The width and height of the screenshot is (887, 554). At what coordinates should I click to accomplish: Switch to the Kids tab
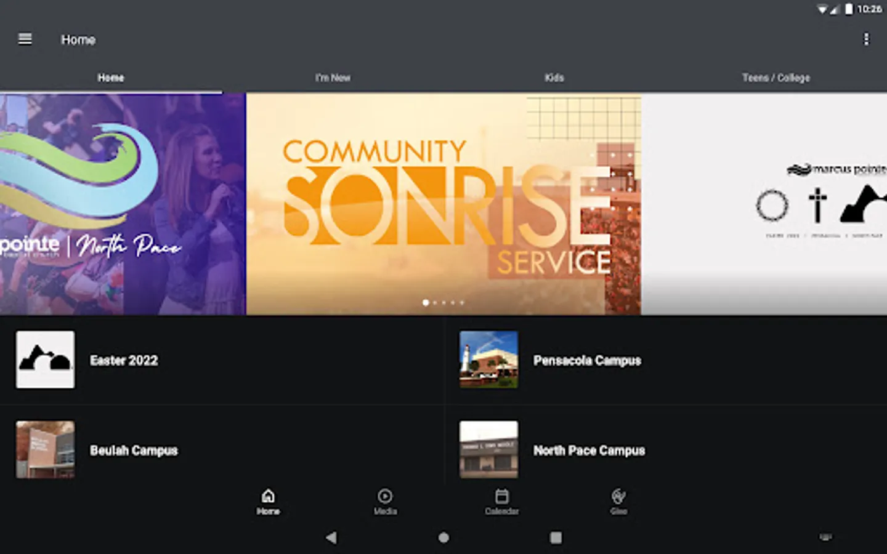(554, 78)
